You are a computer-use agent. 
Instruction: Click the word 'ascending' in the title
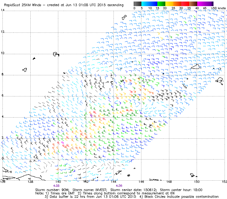tap(115, 5)
